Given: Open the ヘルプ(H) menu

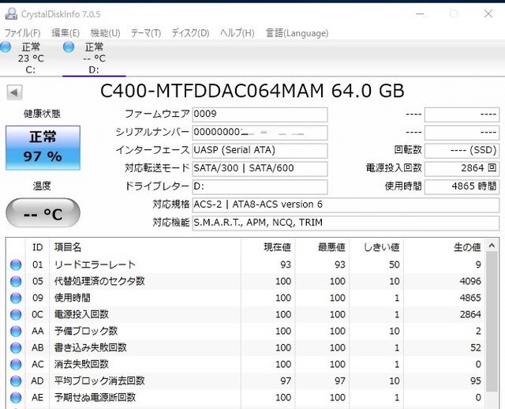Looking at the screenshot, I should [238, 33].
